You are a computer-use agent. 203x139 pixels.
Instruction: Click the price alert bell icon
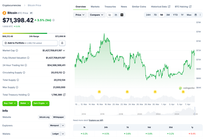pyautogui.click(x=62, y=43)
